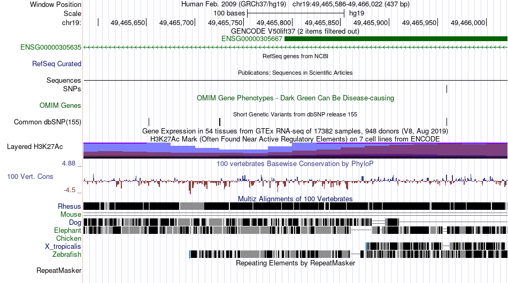This screenshot has height=283, width=508.
Task: Select the ENSG00000305635 gene label
Action: coord(51,47)
